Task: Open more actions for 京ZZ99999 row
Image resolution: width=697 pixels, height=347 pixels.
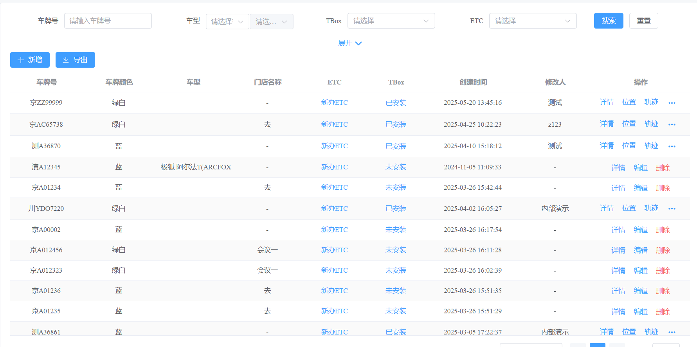Action: tap(672, 103)
